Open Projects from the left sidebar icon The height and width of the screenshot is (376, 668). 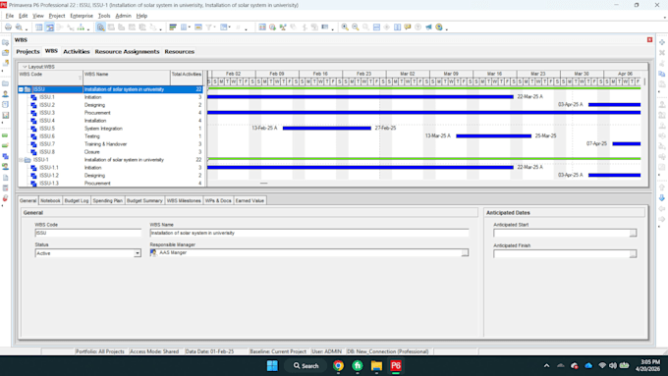point(5,83)
